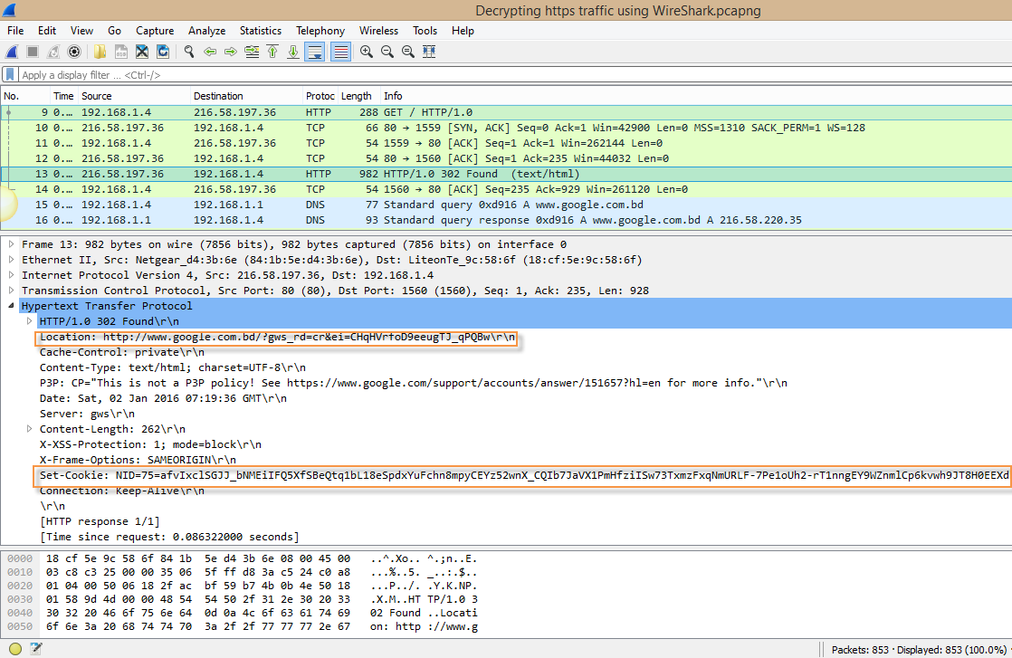Restart the current capture
Screen dimensions: 1012x658
(53, 52)
